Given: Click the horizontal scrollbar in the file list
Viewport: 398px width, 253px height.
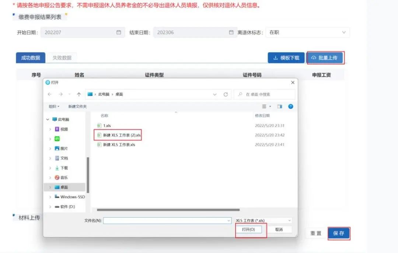Looking at the screenshot, I should click(166, 210).
